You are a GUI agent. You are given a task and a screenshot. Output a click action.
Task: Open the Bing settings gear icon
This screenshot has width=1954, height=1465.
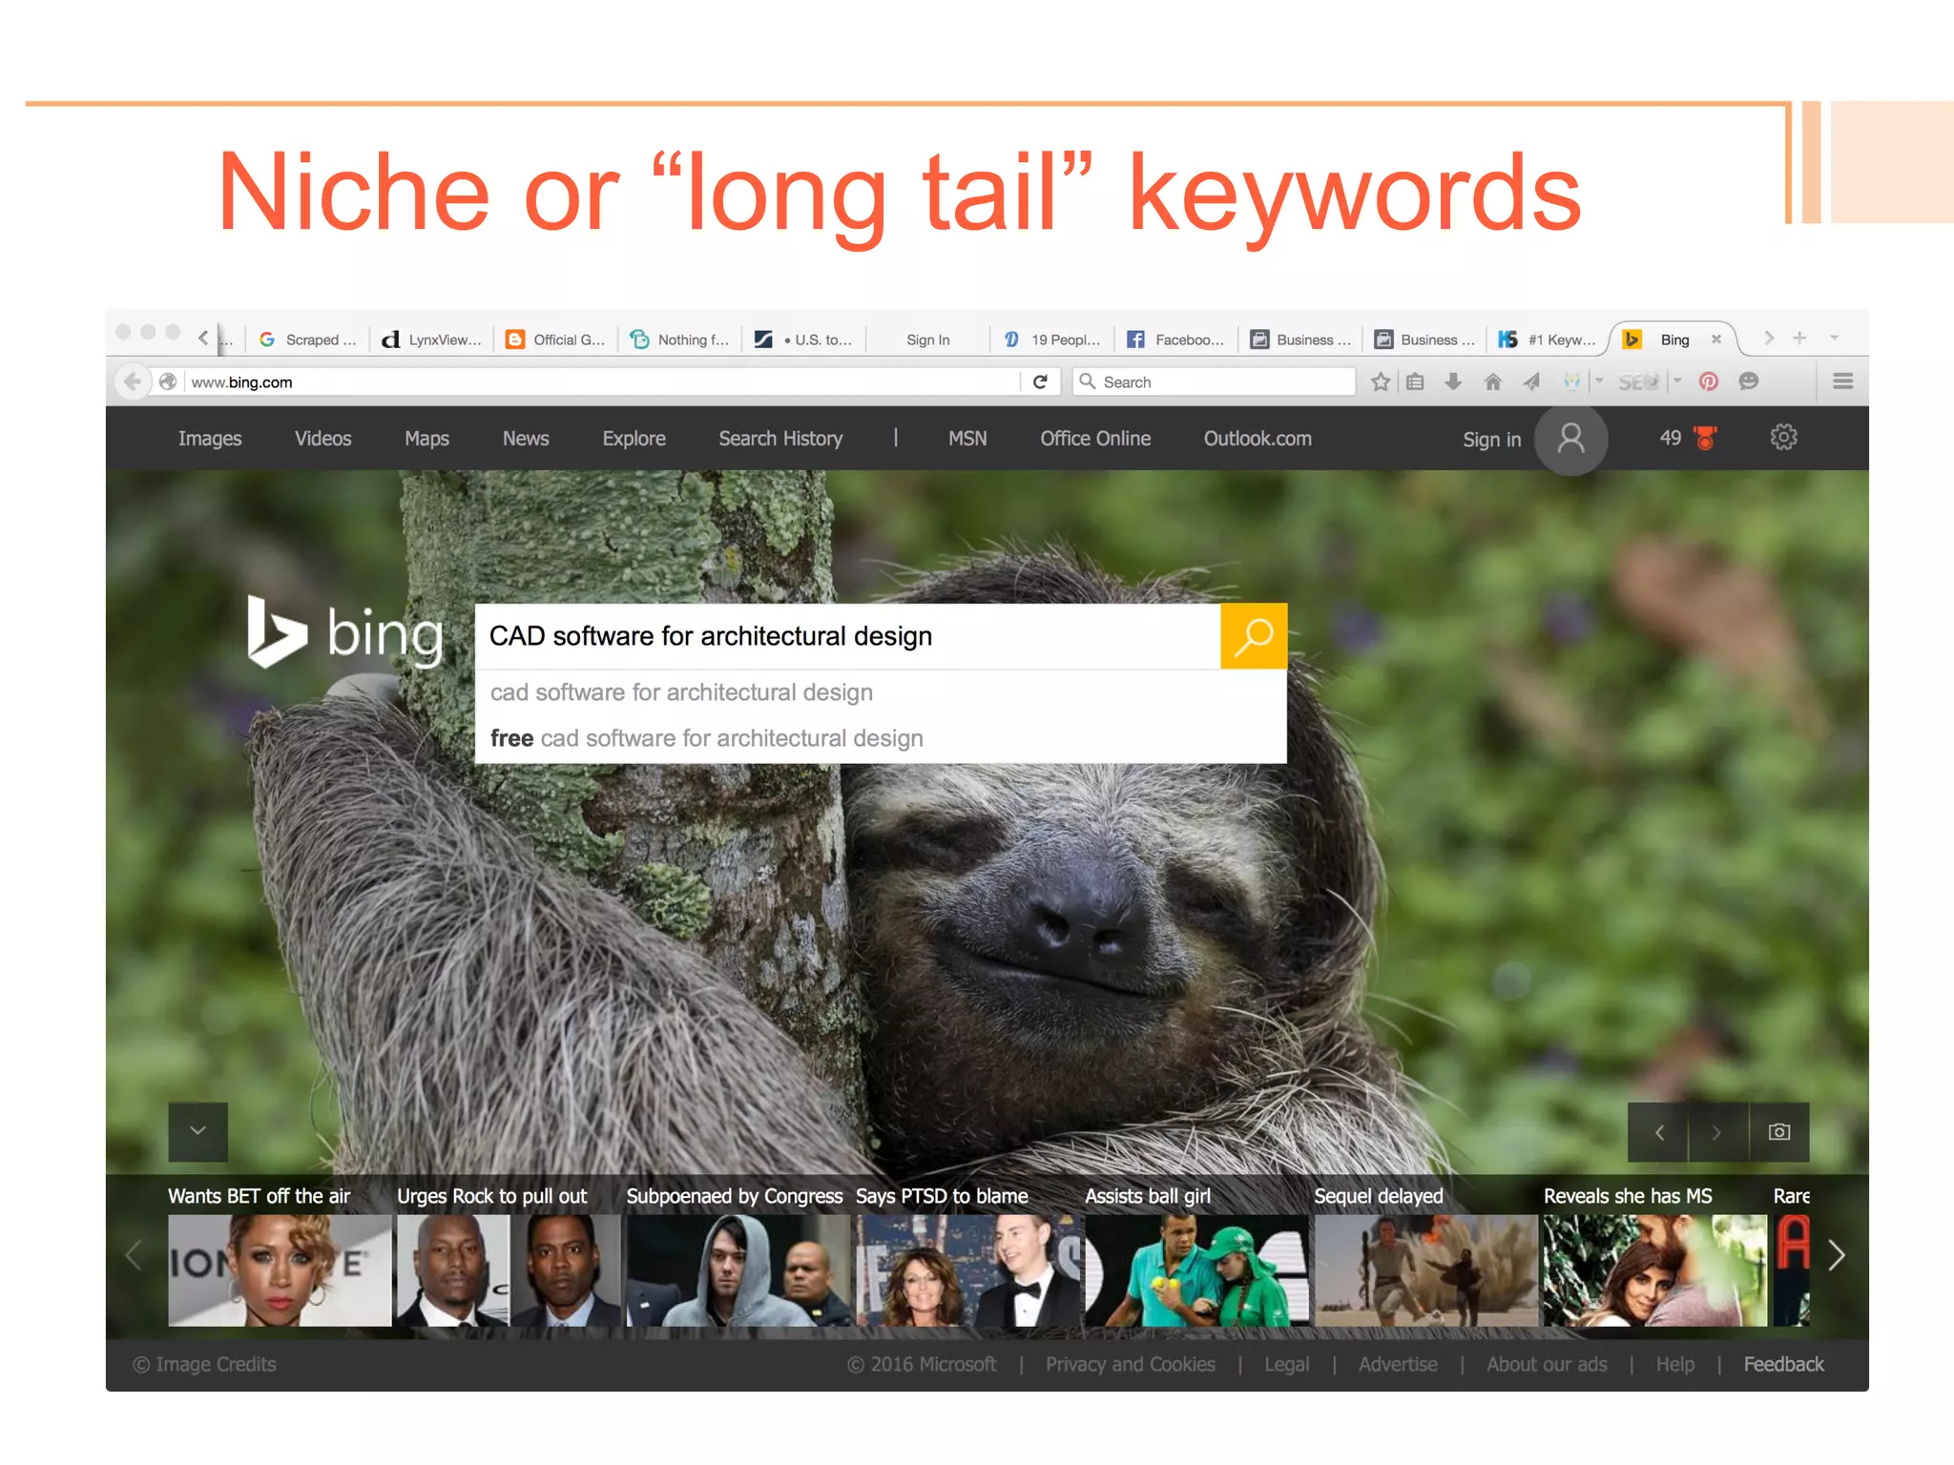(x=1783, y=438)
